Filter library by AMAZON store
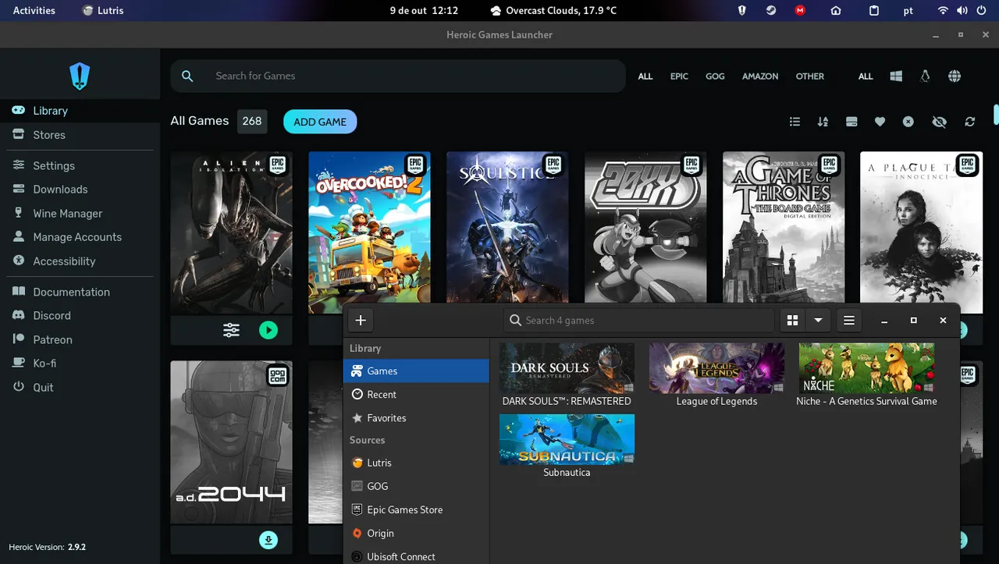Screen dimensions: 999x564 pos(760,76)
